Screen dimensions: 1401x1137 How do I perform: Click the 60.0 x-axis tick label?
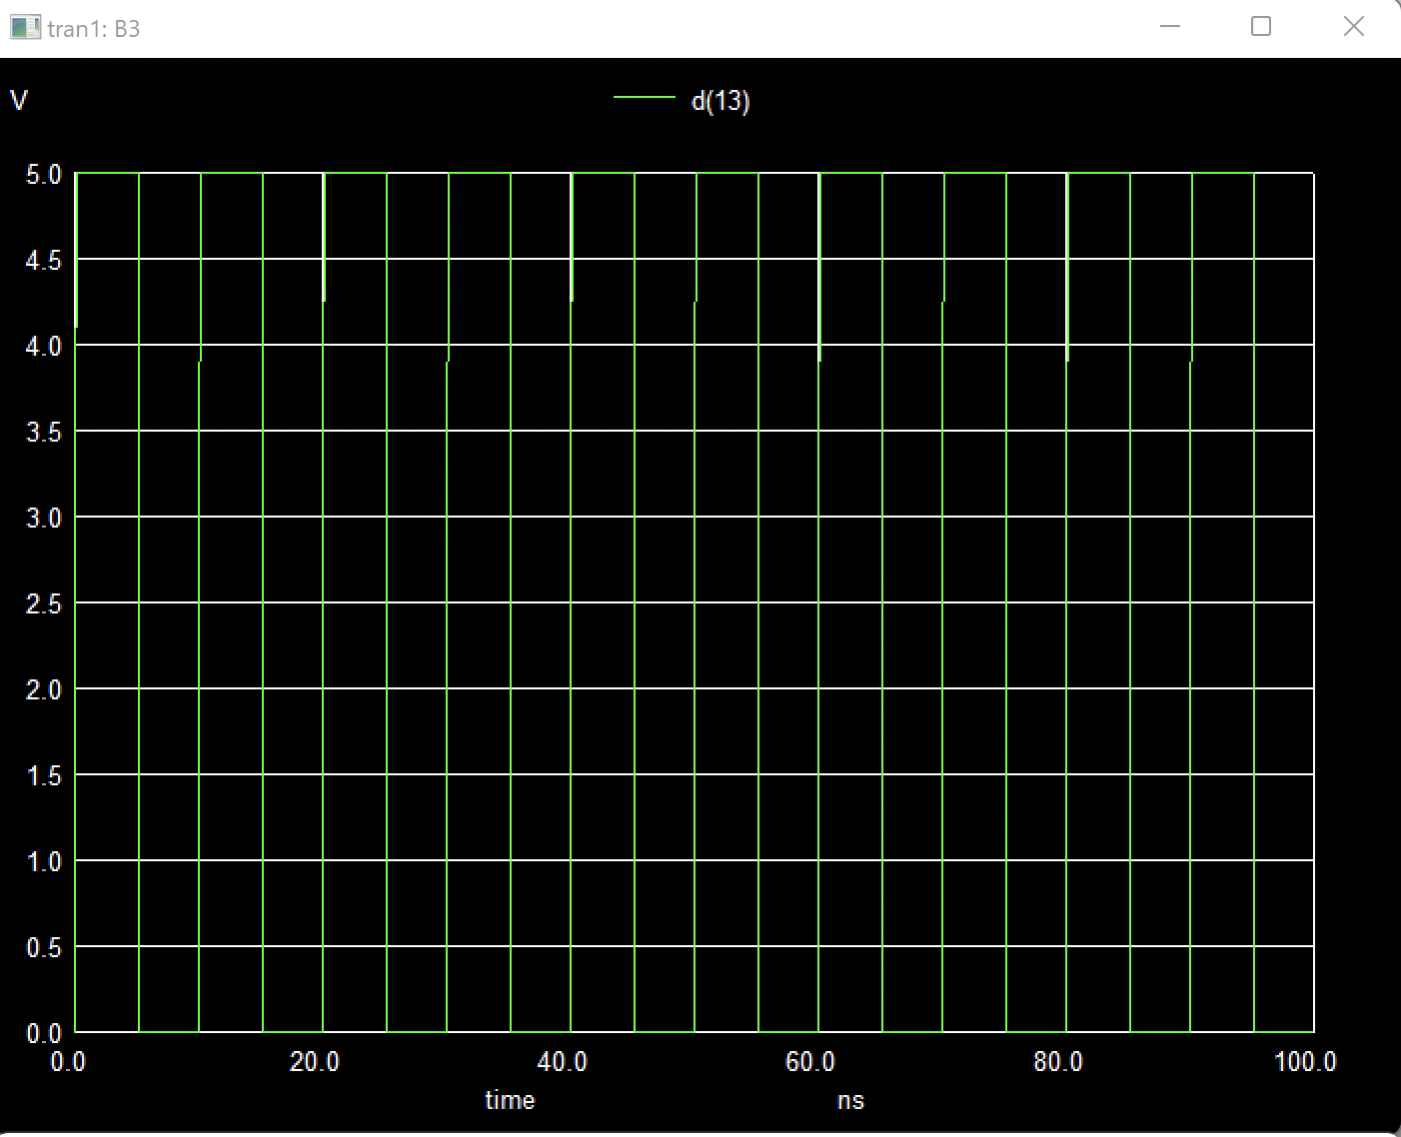click(x=810, y=1061)
